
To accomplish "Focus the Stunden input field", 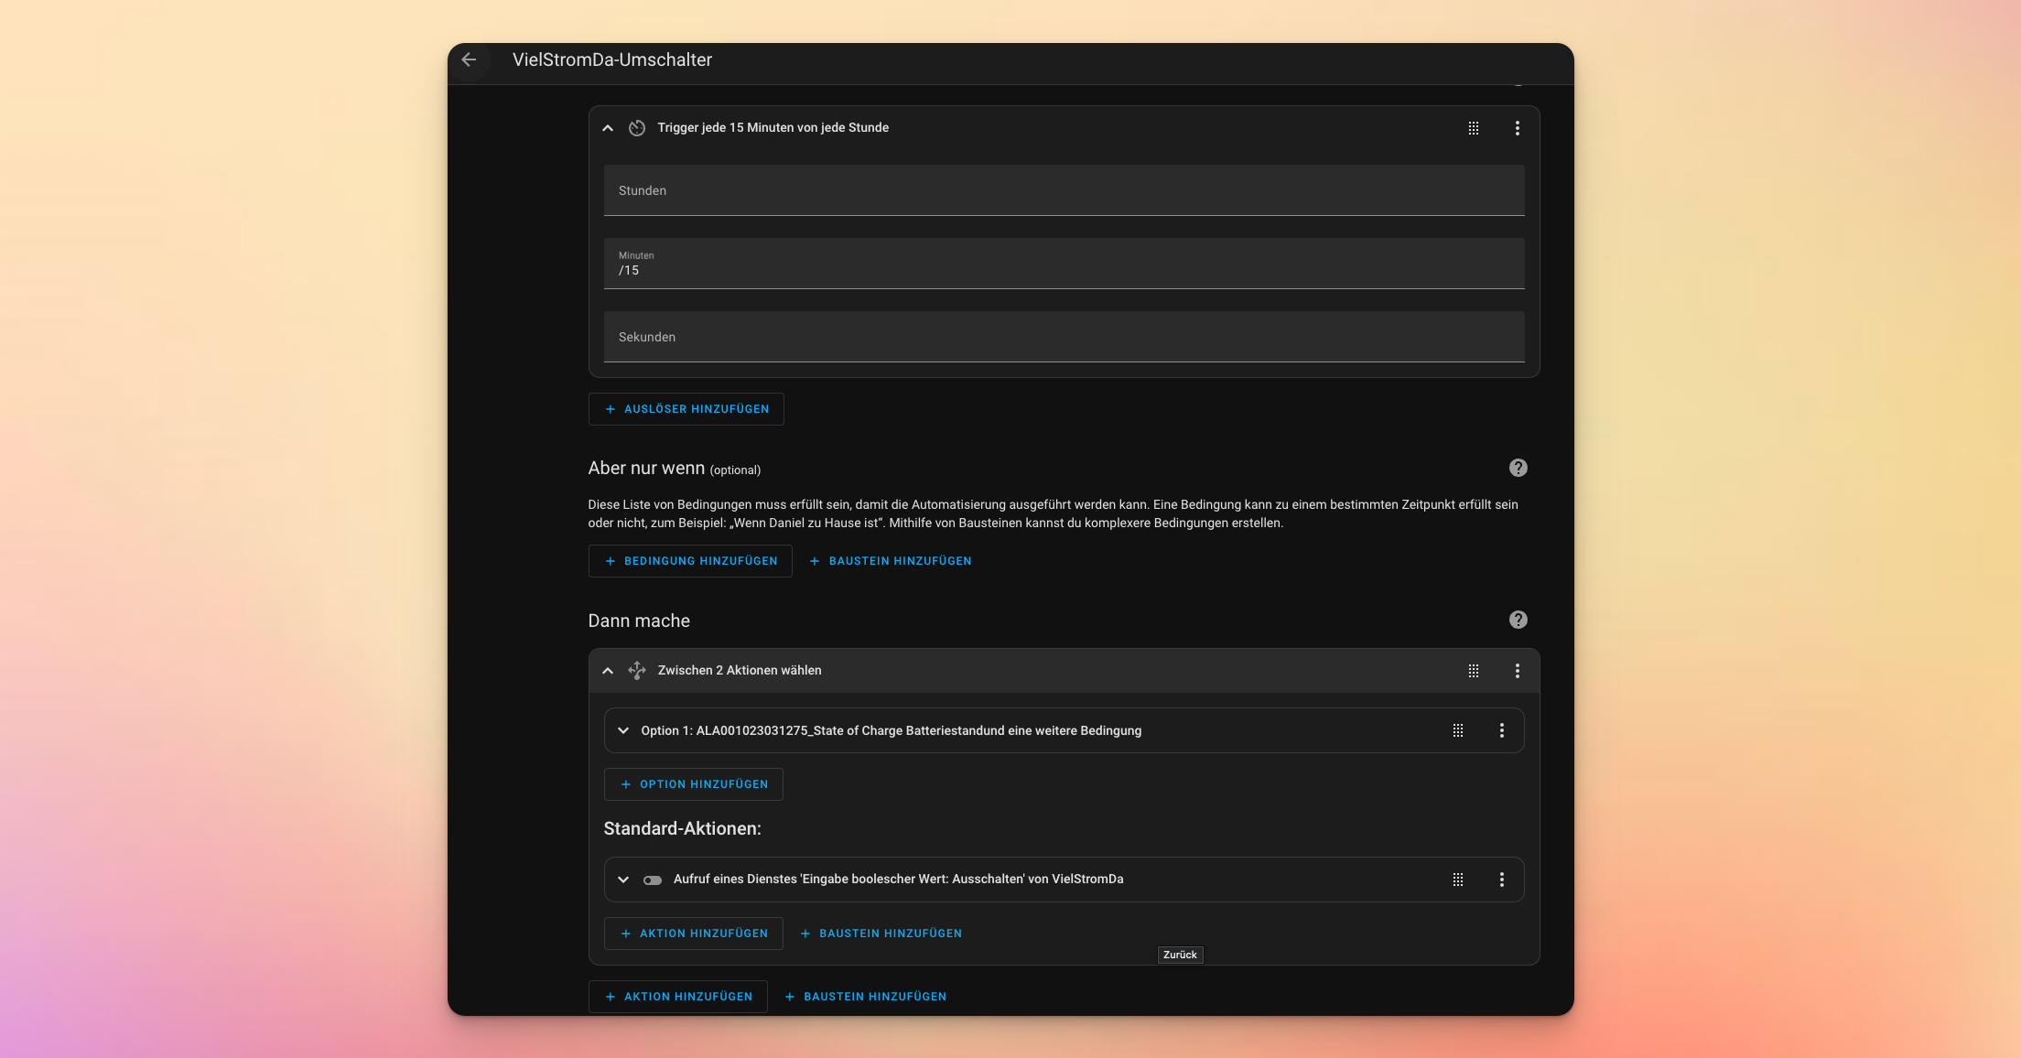I will click(1064, 190).
